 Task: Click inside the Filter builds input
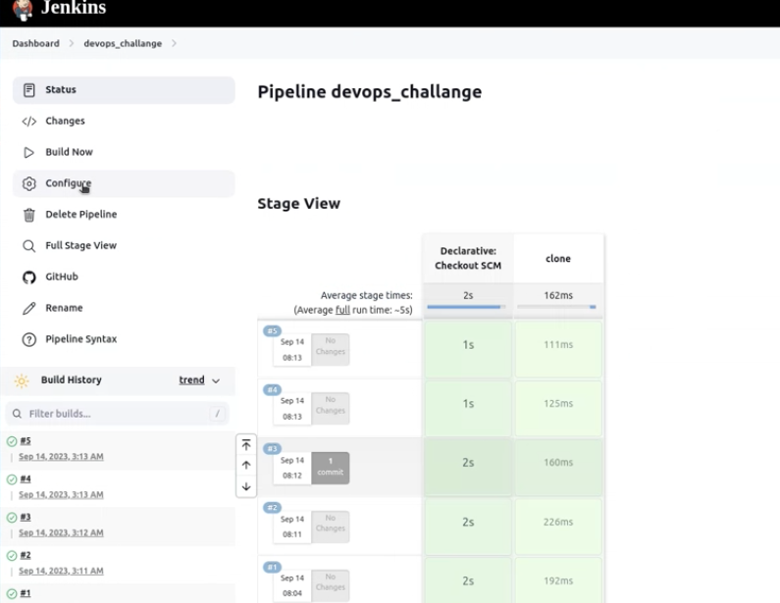coord(118,414)
